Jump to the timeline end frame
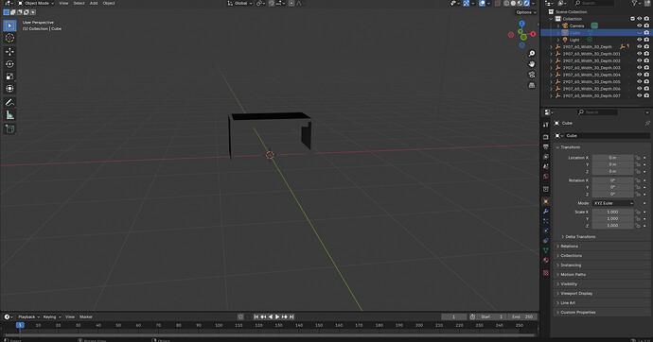This screenshot has width=653, height=342. 291,316
